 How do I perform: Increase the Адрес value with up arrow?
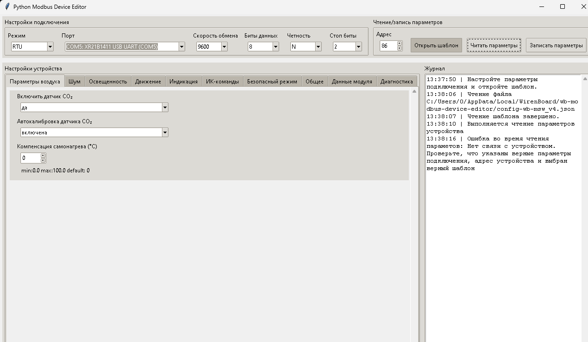(400, 44)
